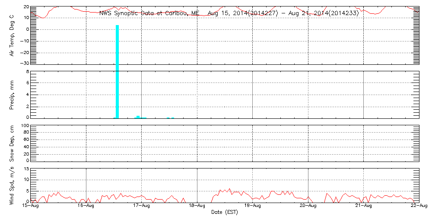The height and width of the screenshot is (216, 432).
Task: Click the 18-Aug date tick label
Action: pos(197,206)
